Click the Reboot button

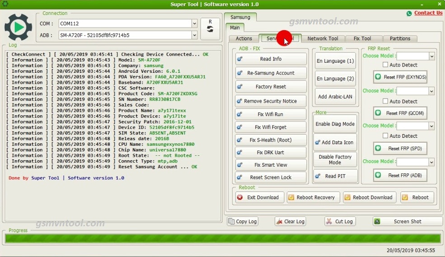[417, 197]
